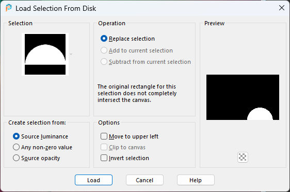Select the Replace selection radio button

click(104, 39)
